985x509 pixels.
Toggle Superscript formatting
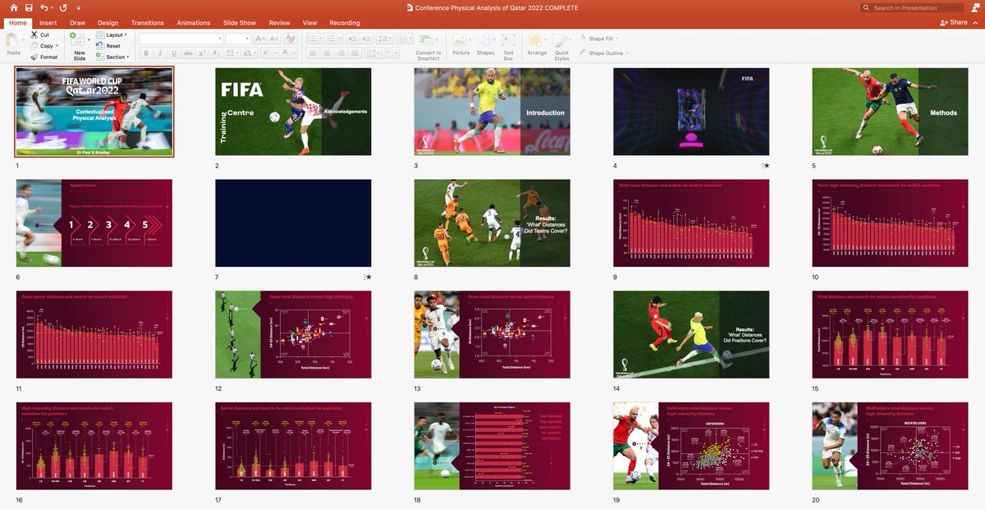pos(202,53)
